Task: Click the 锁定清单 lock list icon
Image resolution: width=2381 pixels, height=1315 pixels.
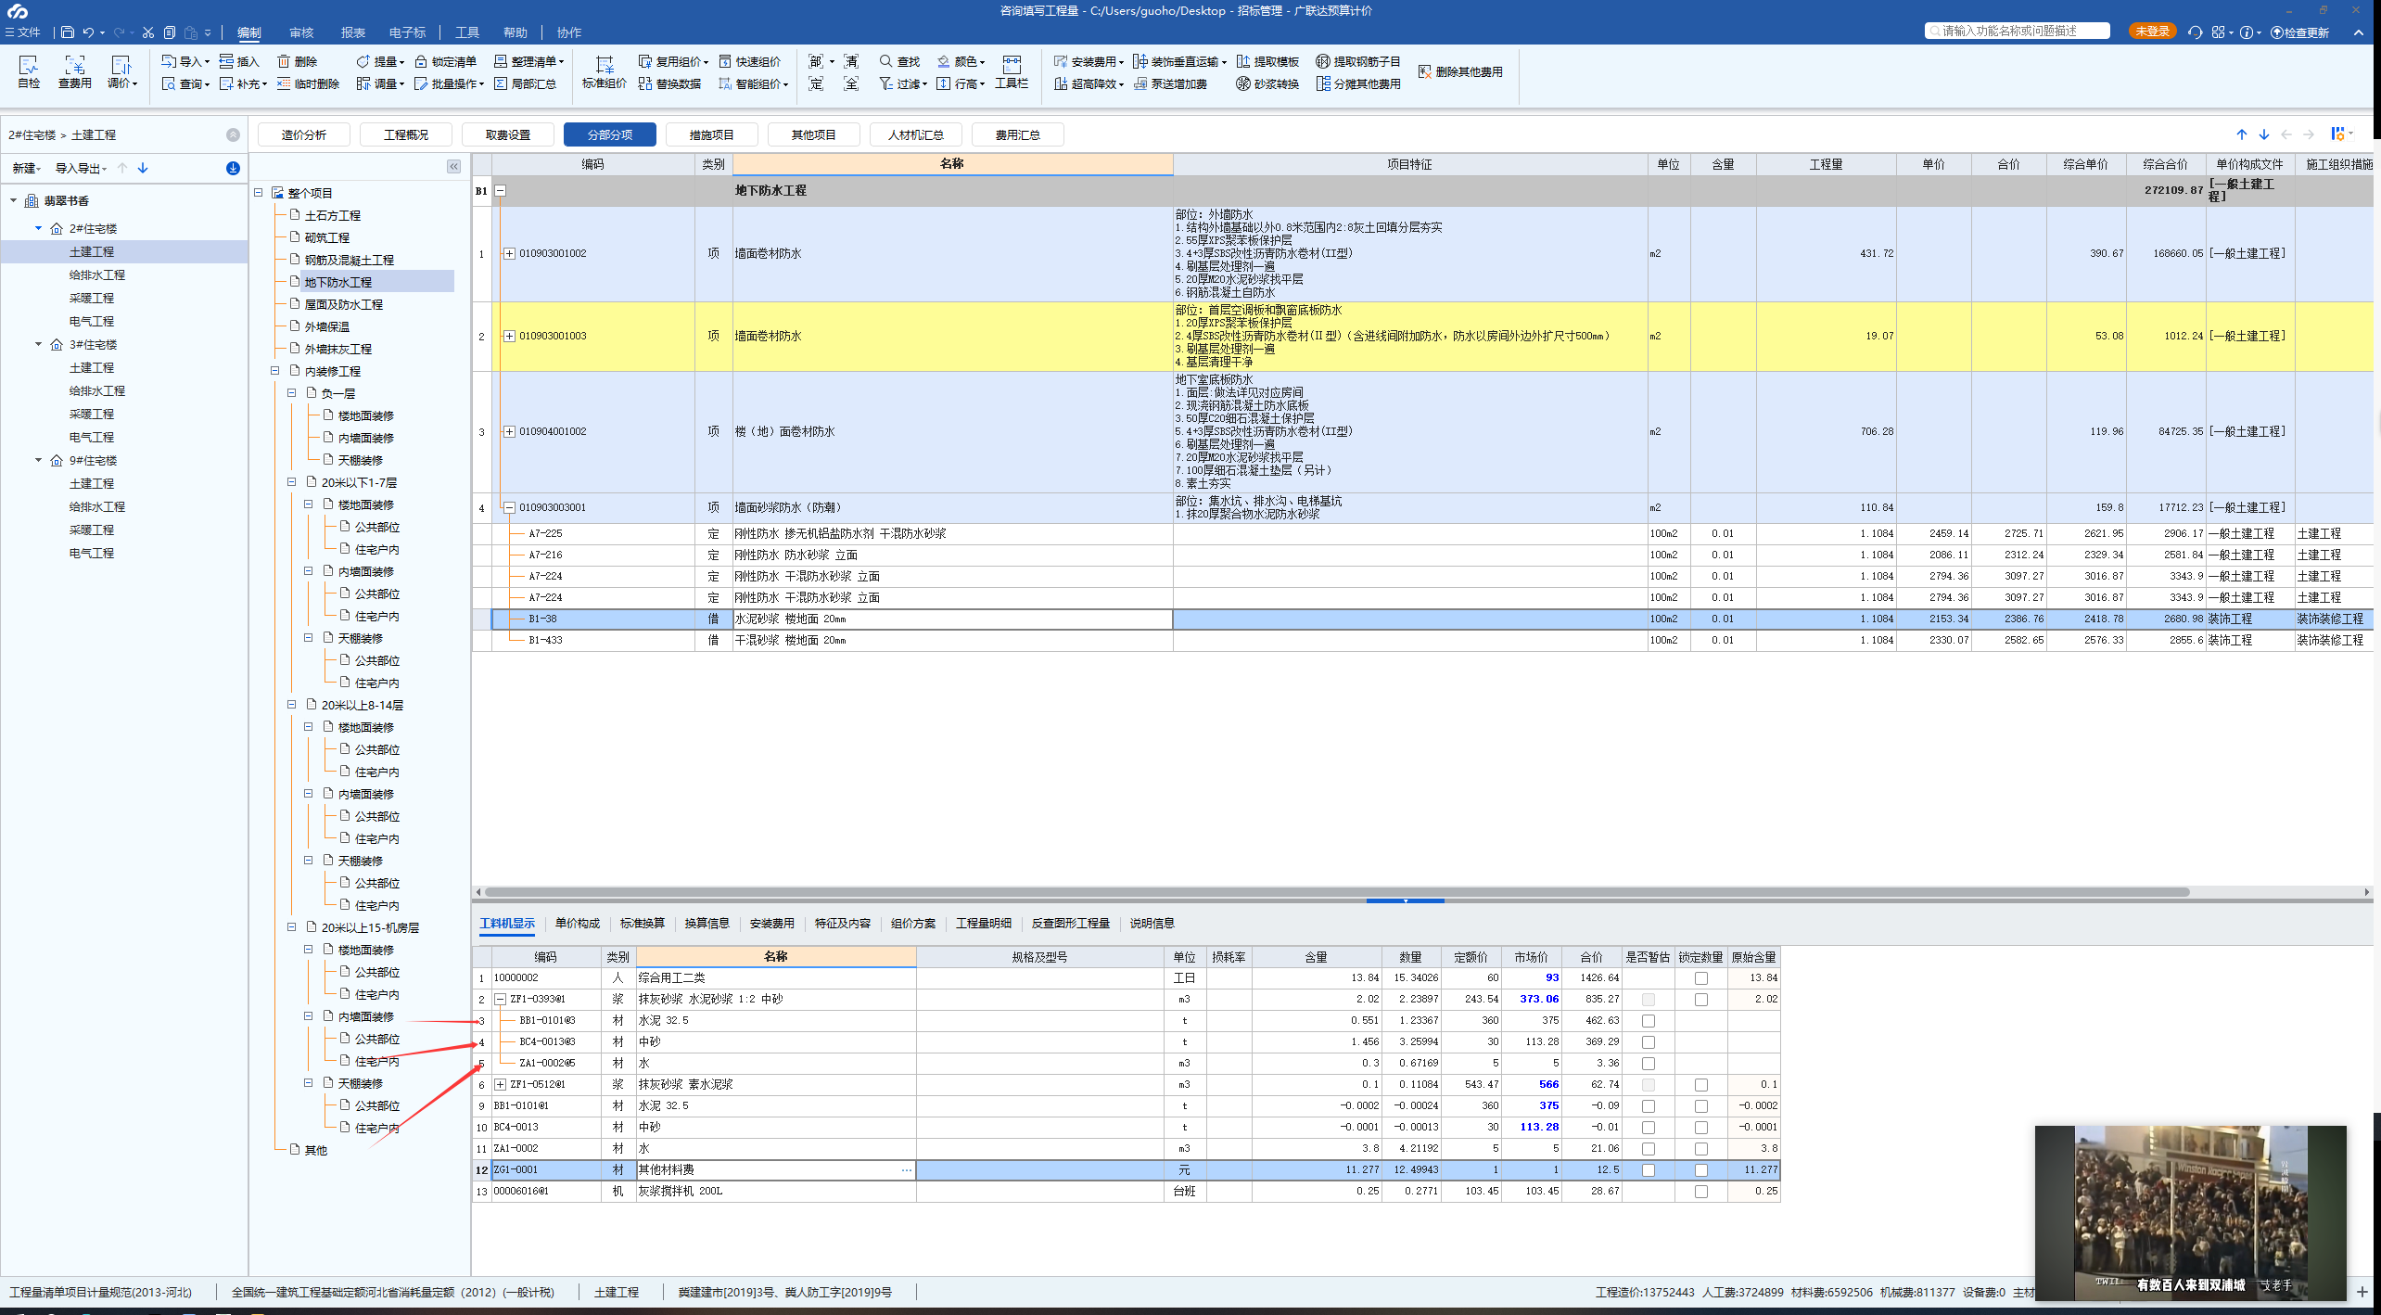Action: pos(422,61)
